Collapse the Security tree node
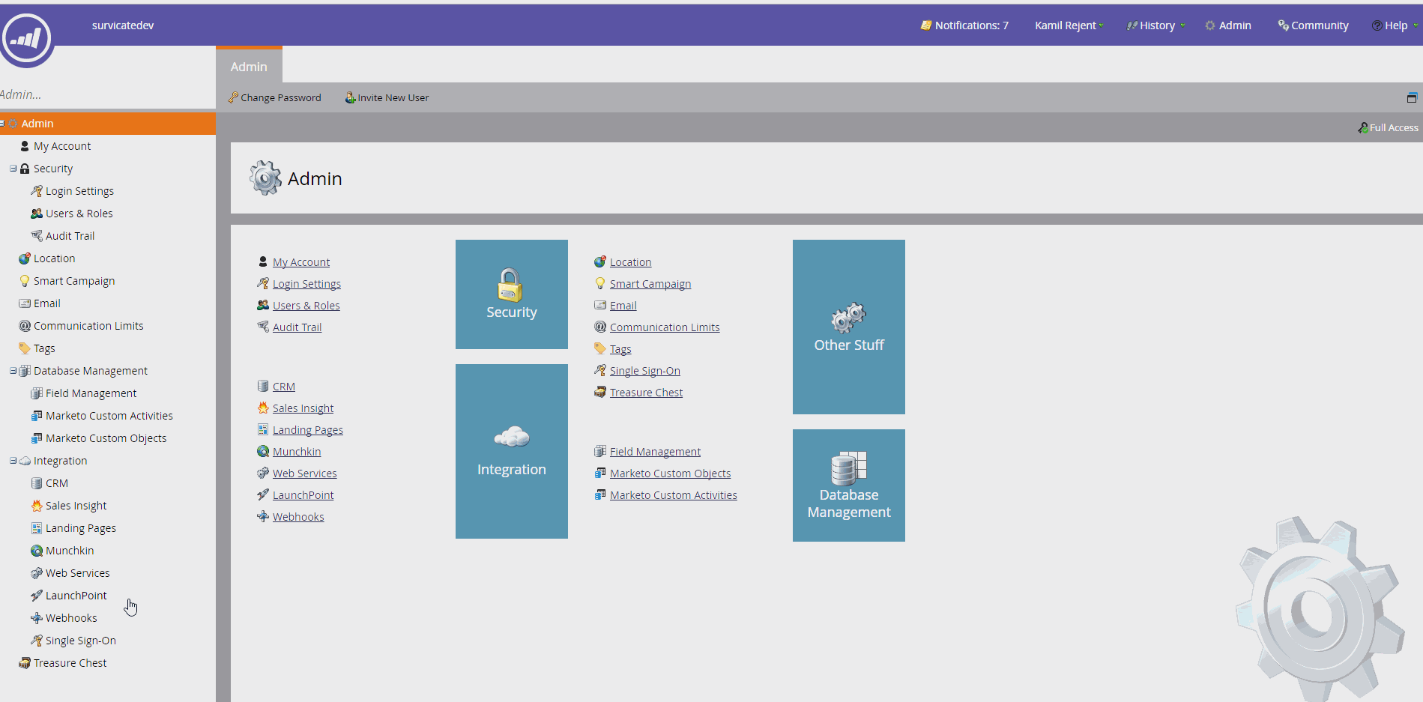 [x=13, y=169]
